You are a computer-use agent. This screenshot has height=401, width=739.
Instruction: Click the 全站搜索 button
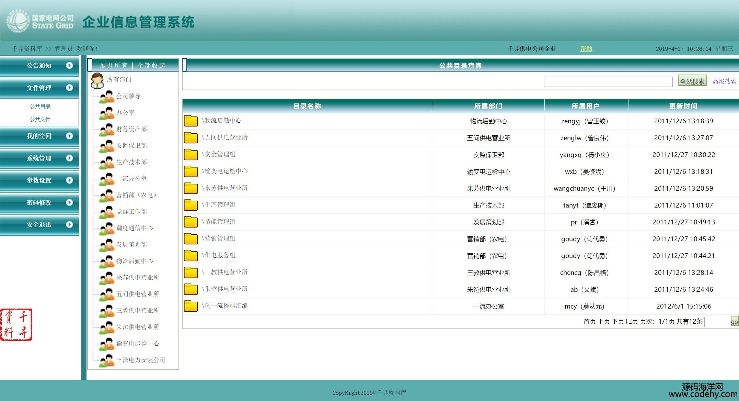click(692, 81)
